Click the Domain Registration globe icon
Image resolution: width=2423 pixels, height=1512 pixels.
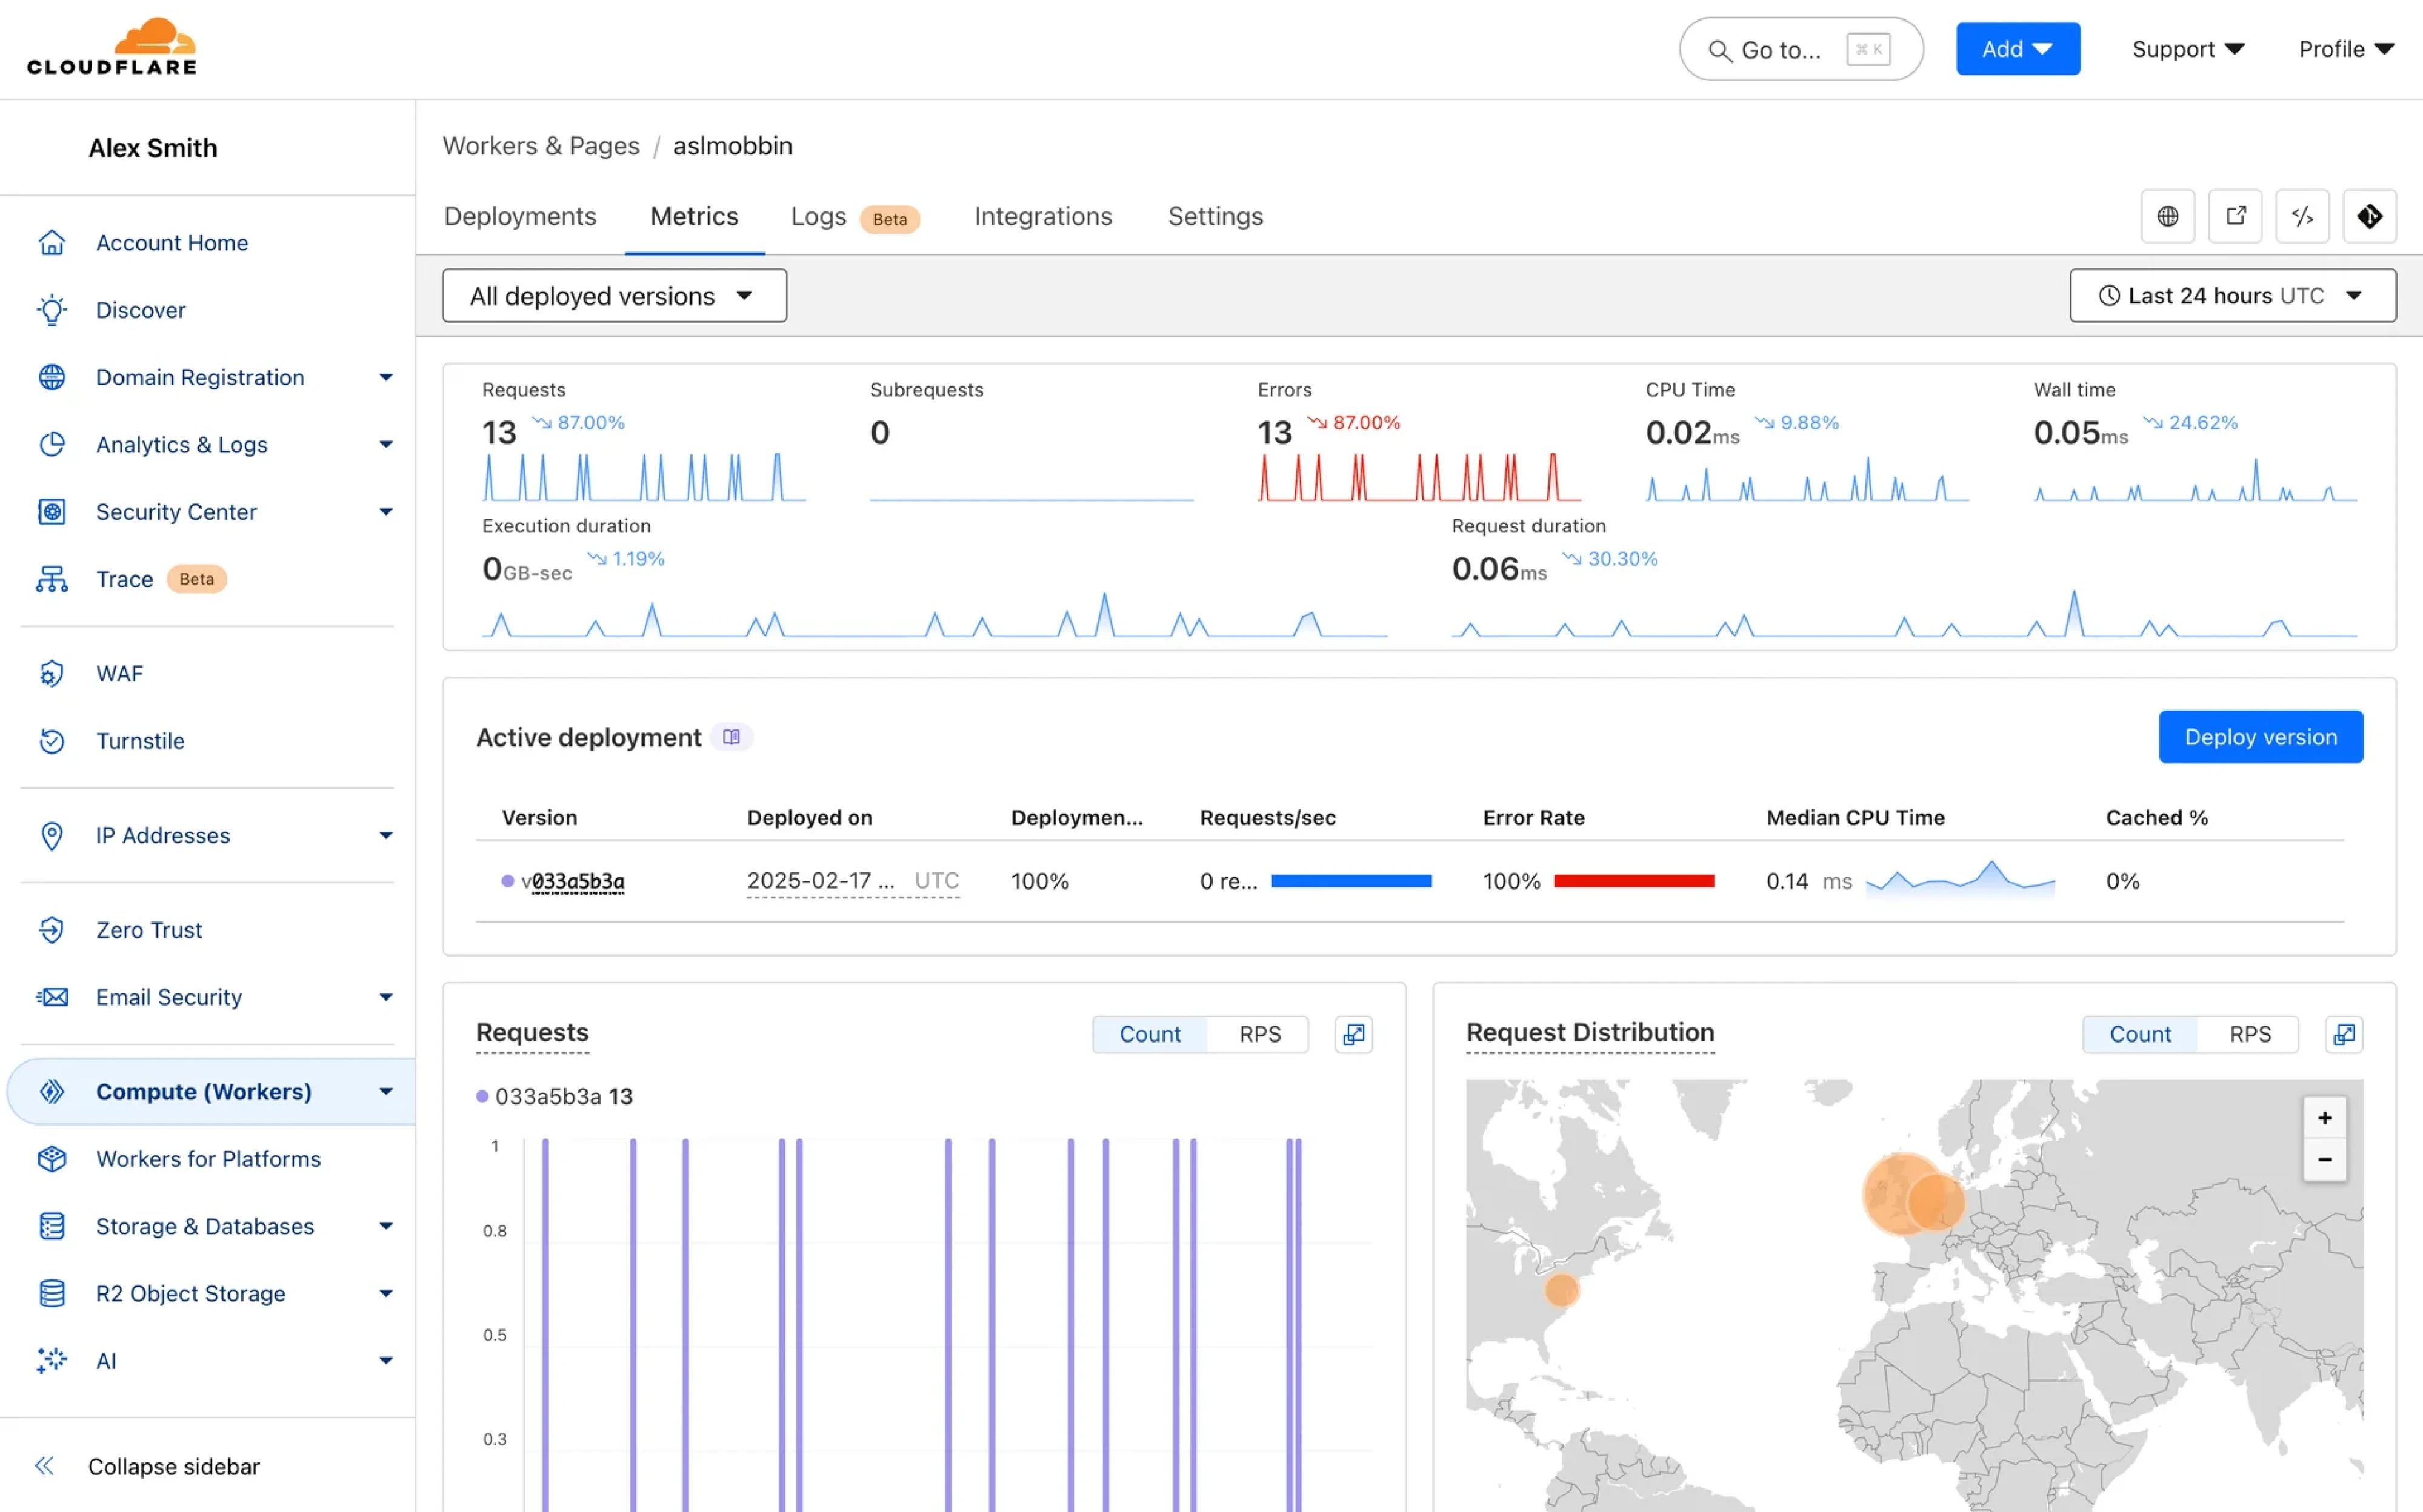[x=52, y=377]
